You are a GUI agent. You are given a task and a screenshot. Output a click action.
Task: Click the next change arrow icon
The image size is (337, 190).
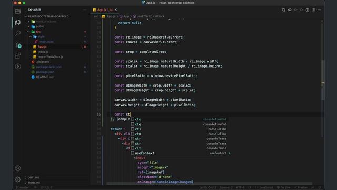coord(302,10)
